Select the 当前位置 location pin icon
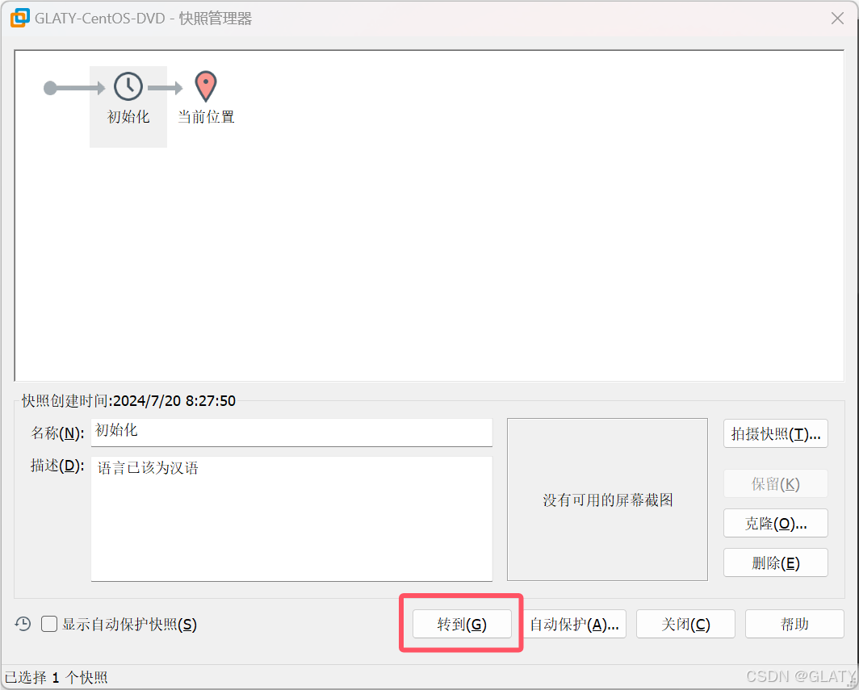The width and height of the screenshot is (859, 690). (206, 86)
